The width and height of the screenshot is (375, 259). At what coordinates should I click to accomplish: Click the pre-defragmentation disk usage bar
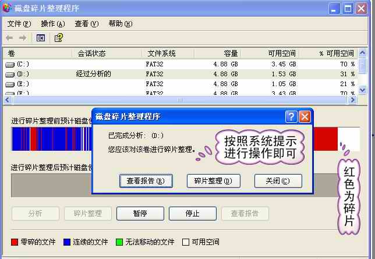click(x=51, y=139)
